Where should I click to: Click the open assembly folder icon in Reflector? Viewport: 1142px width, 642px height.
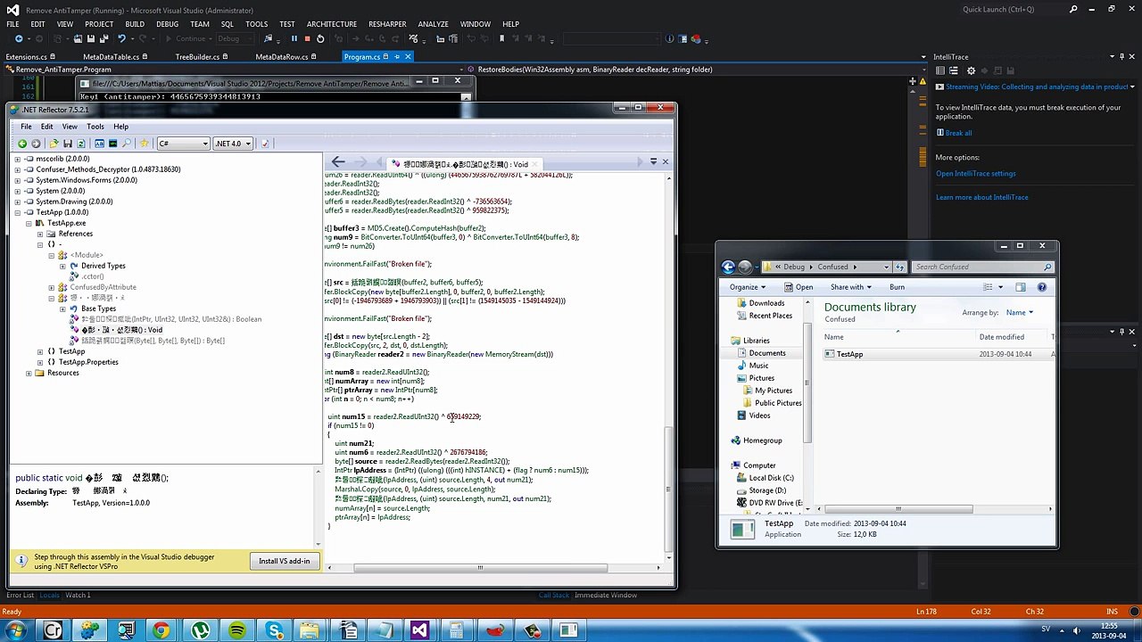click(x=54, y=144)
